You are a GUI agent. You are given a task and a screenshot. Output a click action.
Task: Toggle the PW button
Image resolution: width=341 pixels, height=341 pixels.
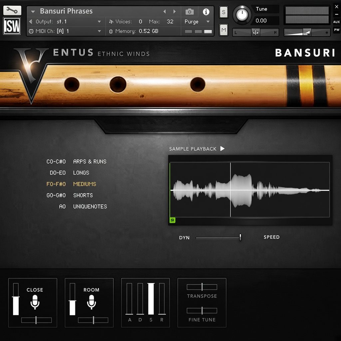click(x=337, y=30)
